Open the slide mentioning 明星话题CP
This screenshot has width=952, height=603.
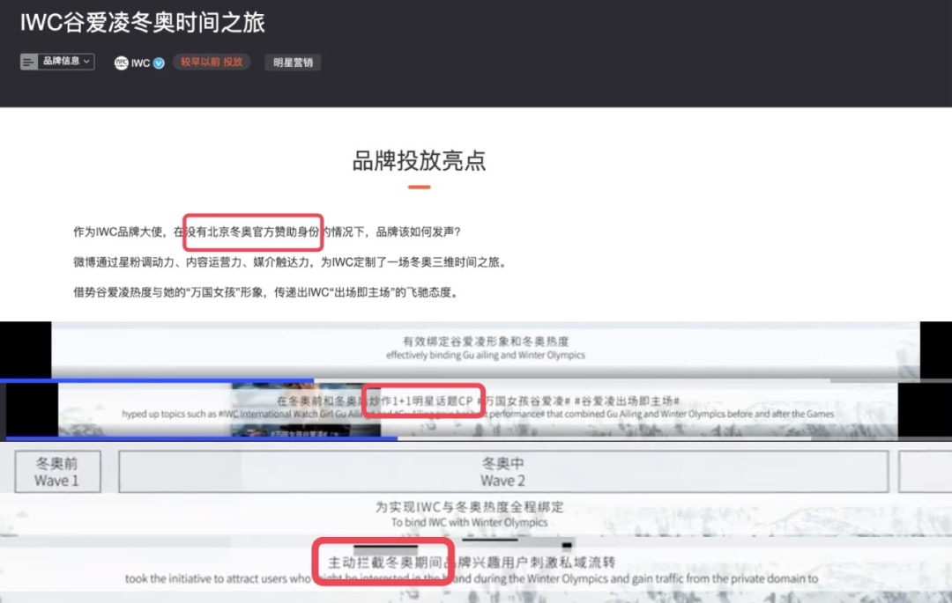(478, 409)
